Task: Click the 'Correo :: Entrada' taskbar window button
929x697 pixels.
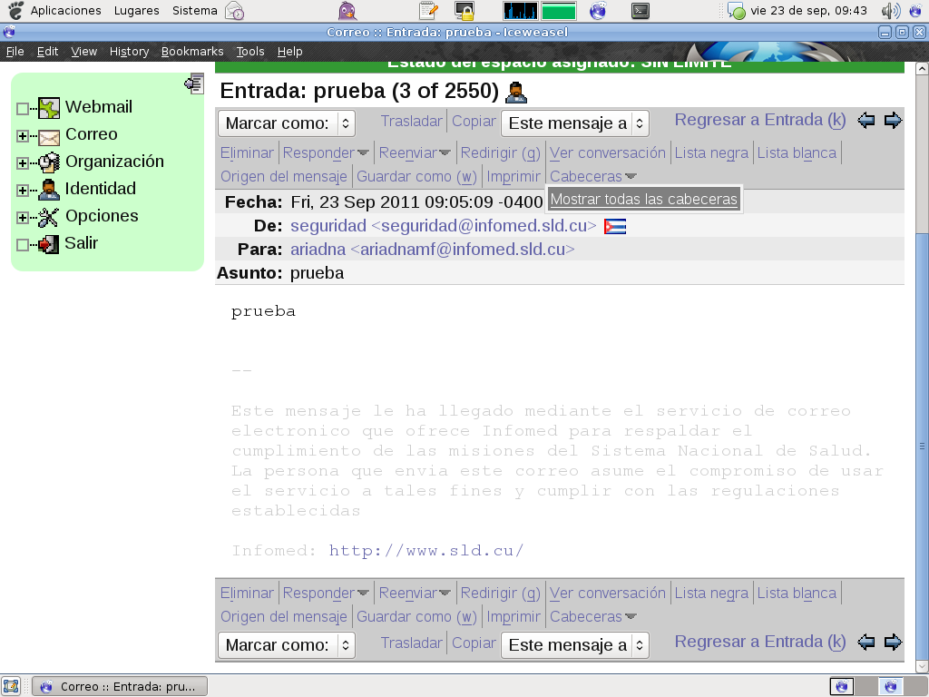Action: (120, 686)
